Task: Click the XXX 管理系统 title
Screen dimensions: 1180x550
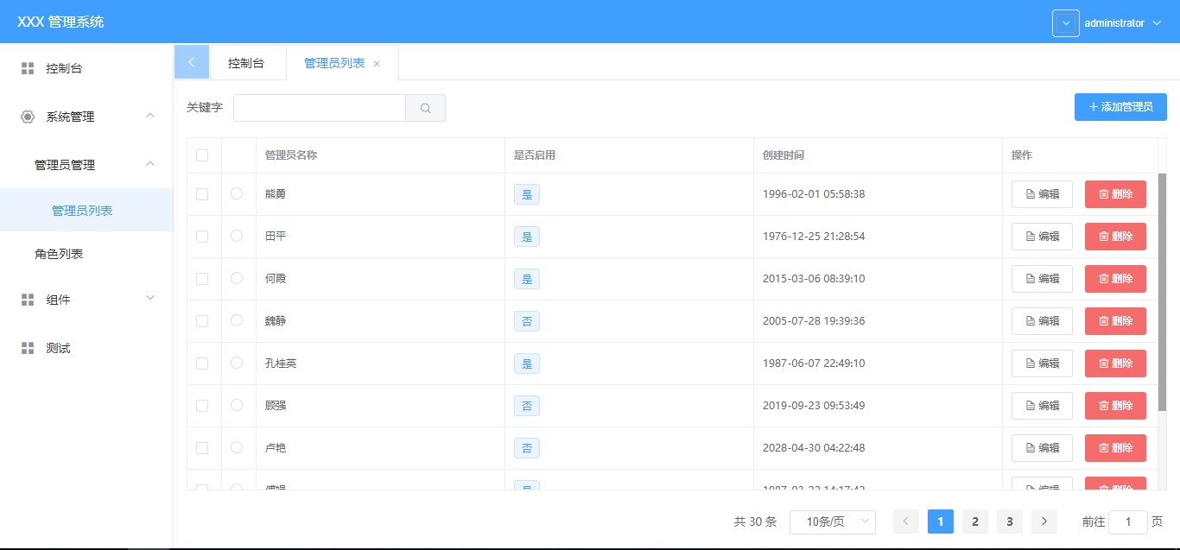Action: [x=60, y=22]
